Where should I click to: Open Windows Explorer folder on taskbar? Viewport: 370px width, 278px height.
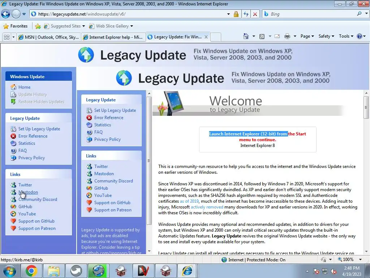53,271
